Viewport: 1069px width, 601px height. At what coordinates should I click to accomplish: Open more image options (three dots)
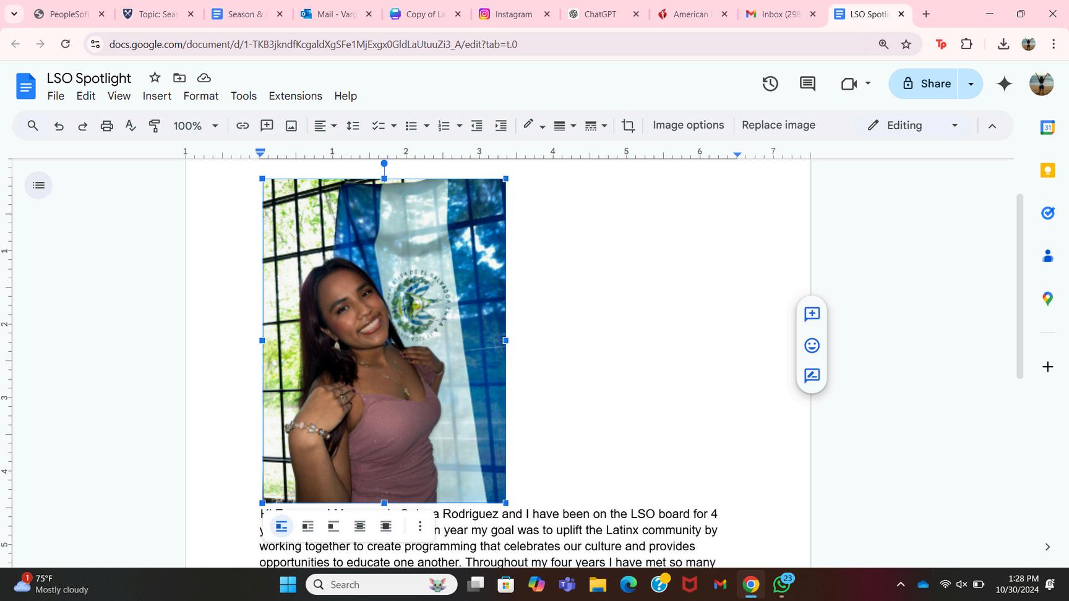[419, 526]
